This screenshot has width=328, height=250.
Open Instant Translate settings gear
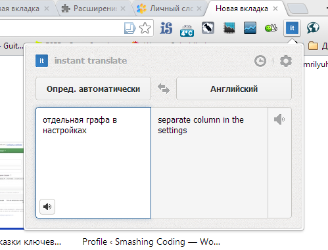pyautogui.click(x=286, y=61)
